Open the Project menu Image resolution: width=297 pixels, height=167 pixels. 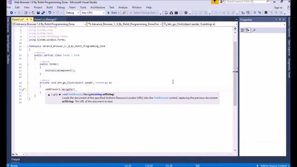point(38,7)
